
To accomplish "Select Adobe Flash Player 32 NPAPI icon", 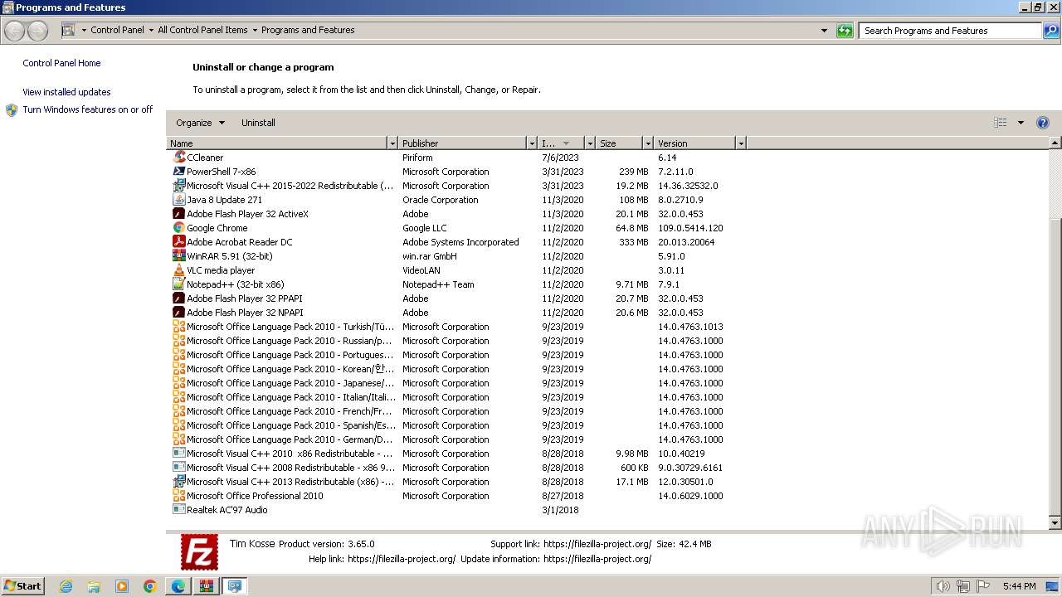I will 179,313.
